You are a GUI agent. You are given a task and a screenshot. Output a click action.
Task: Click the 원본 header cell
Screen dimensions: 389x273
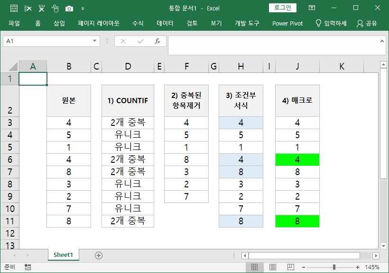(x=69, y=101)
